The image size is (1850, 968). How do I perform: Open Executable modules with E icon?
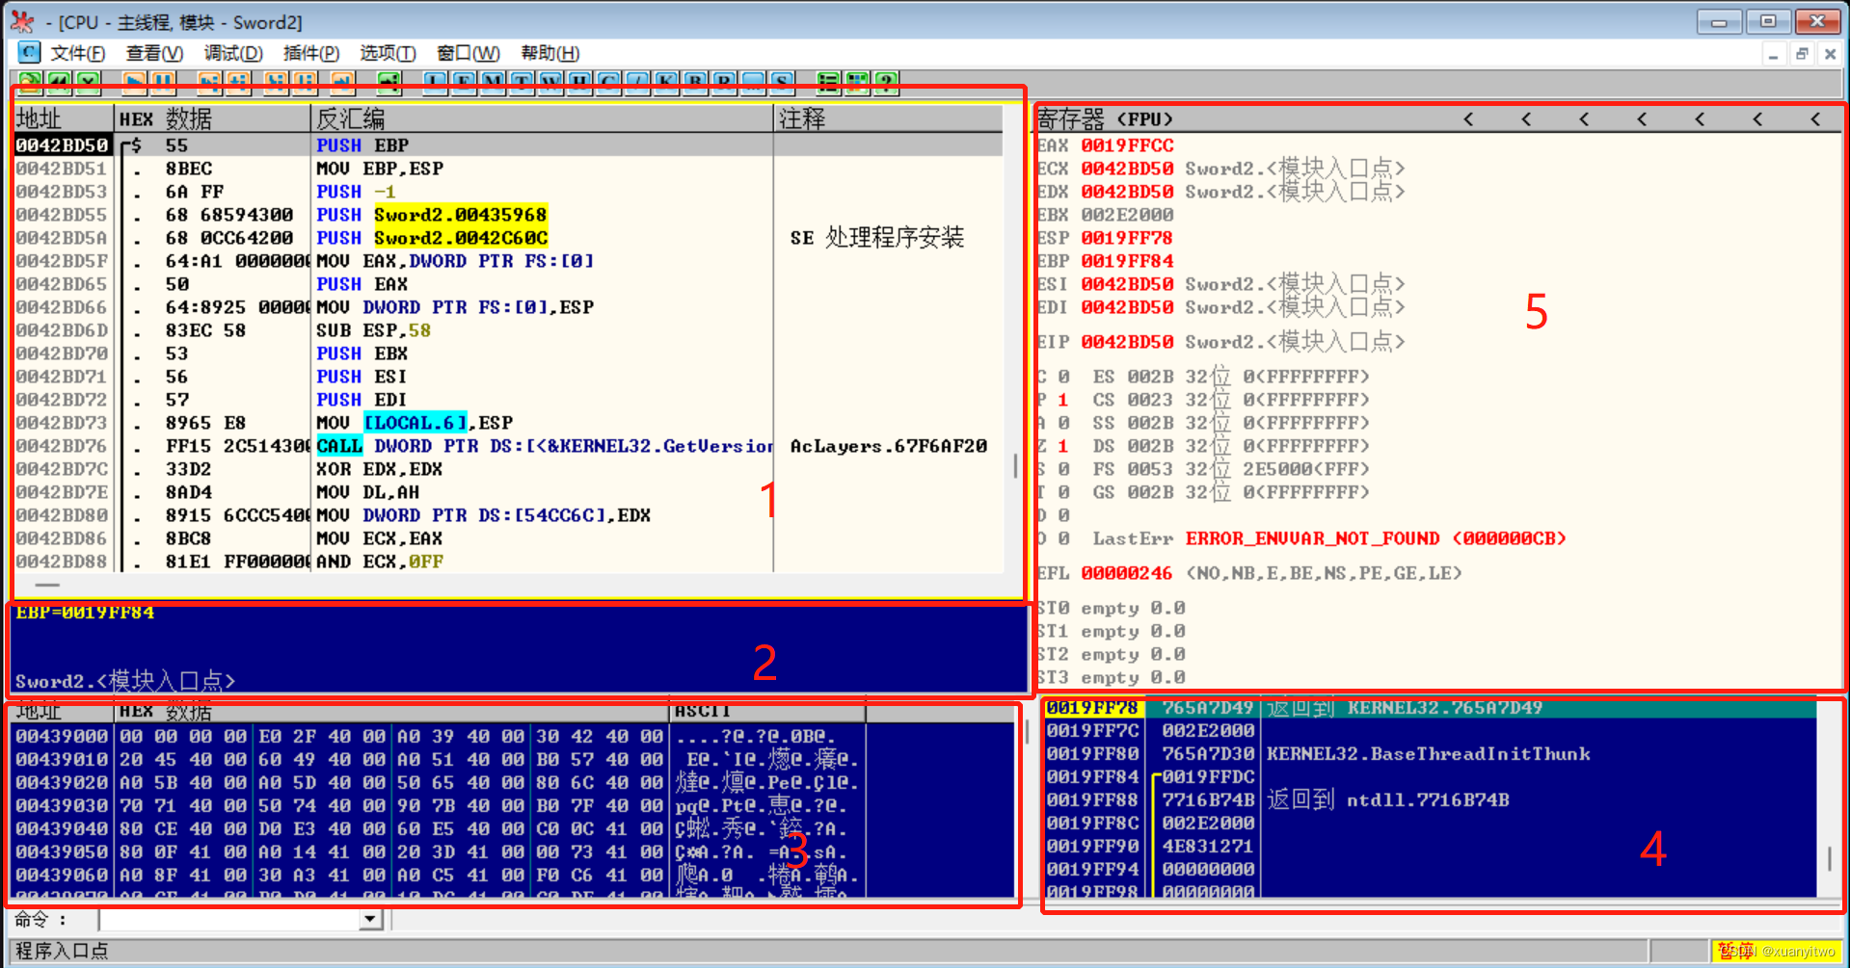(x=465, y=83)
